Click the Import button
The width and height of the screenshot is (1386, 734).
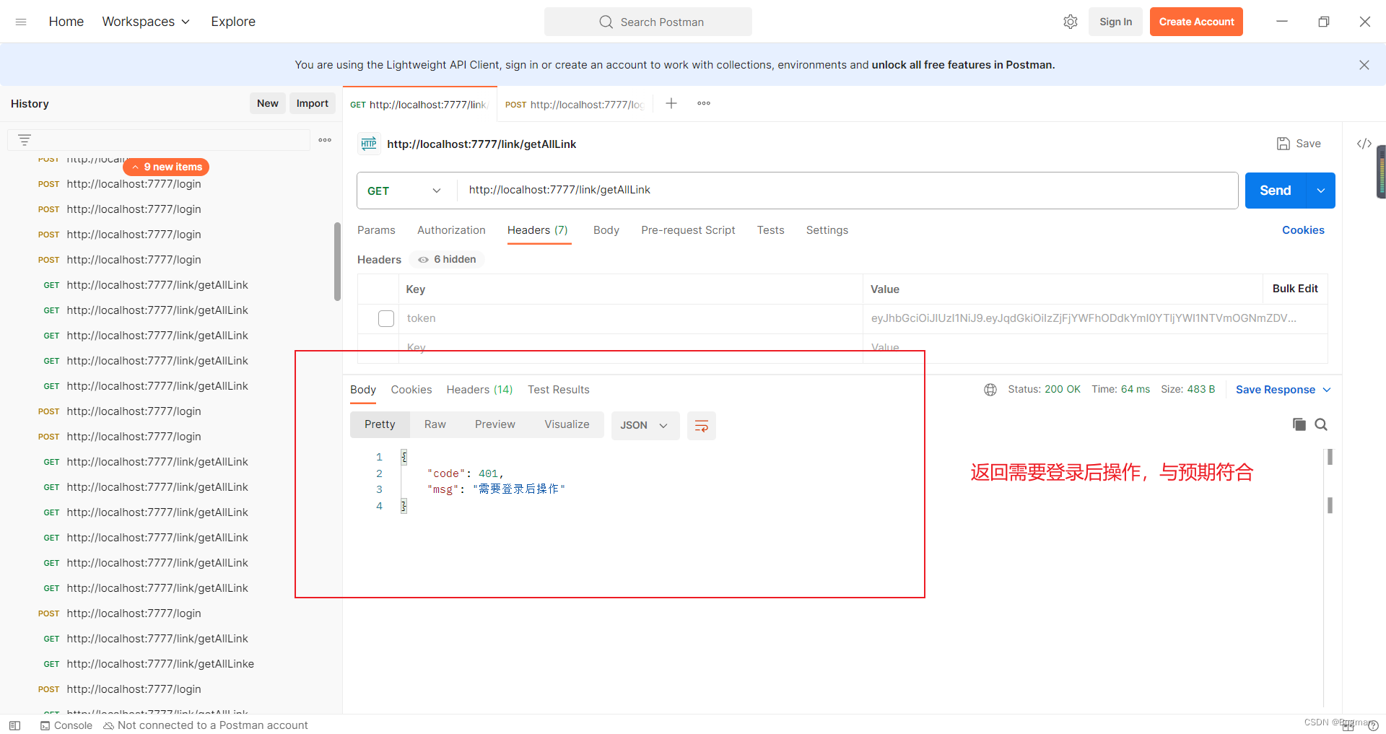click(312, 103)
